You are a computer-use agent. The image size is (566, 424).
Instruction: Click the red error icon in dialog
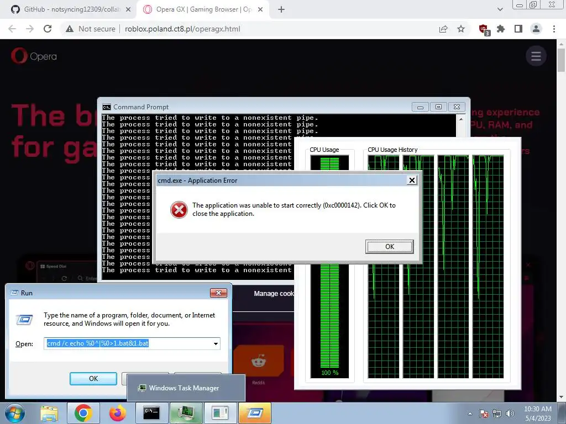tap(179, 210)
